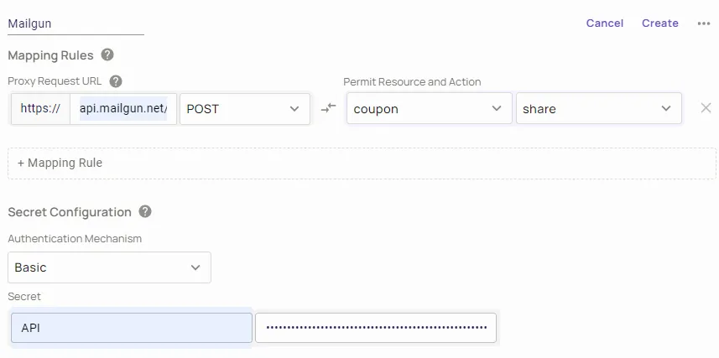719x358 pixels.
Task: Click the https:// protocol prefix box
Action: click(40, 109)
